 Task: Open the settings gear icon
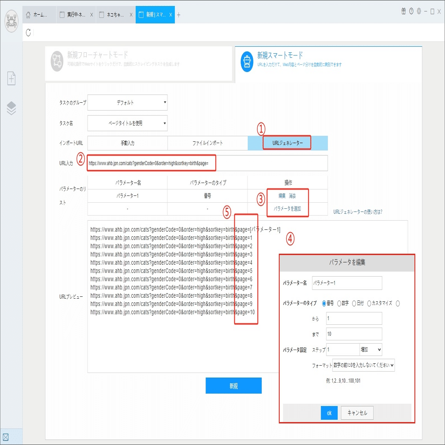[x=419, y=11]
